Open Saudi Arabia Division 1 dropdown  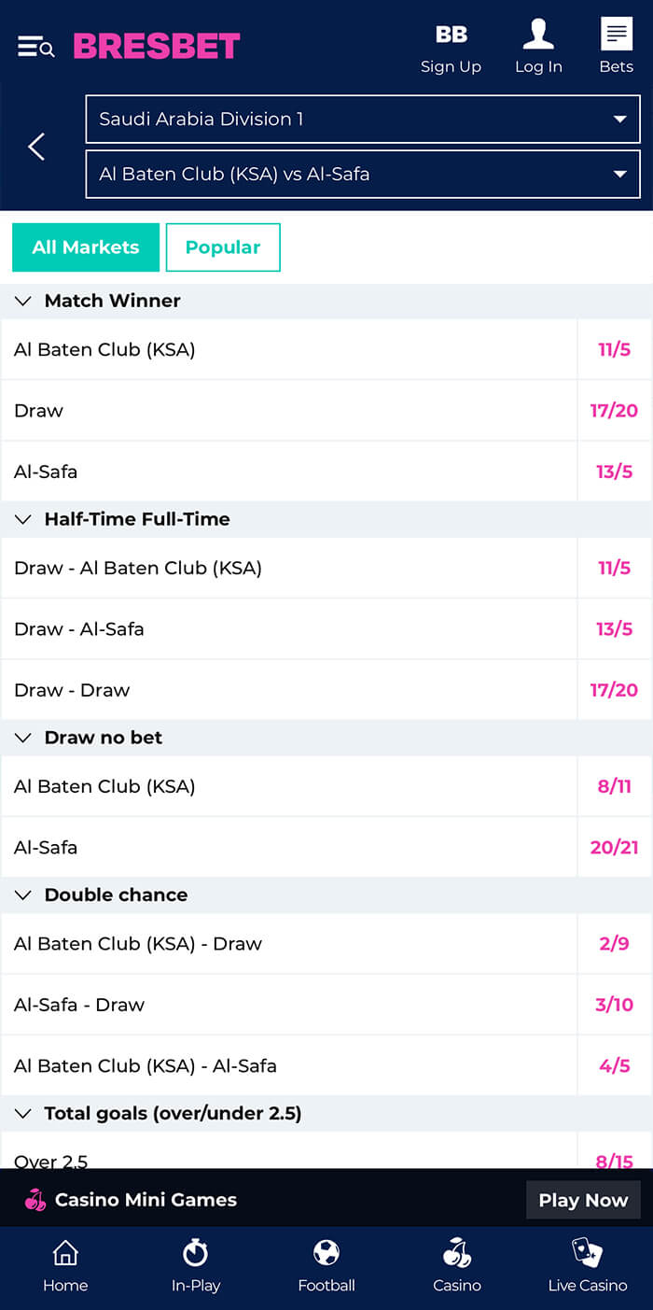point(363,119)
